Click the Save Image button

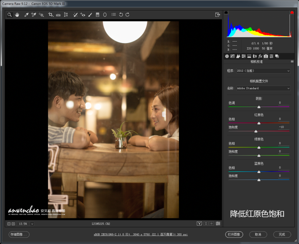(x=19, y=234)
